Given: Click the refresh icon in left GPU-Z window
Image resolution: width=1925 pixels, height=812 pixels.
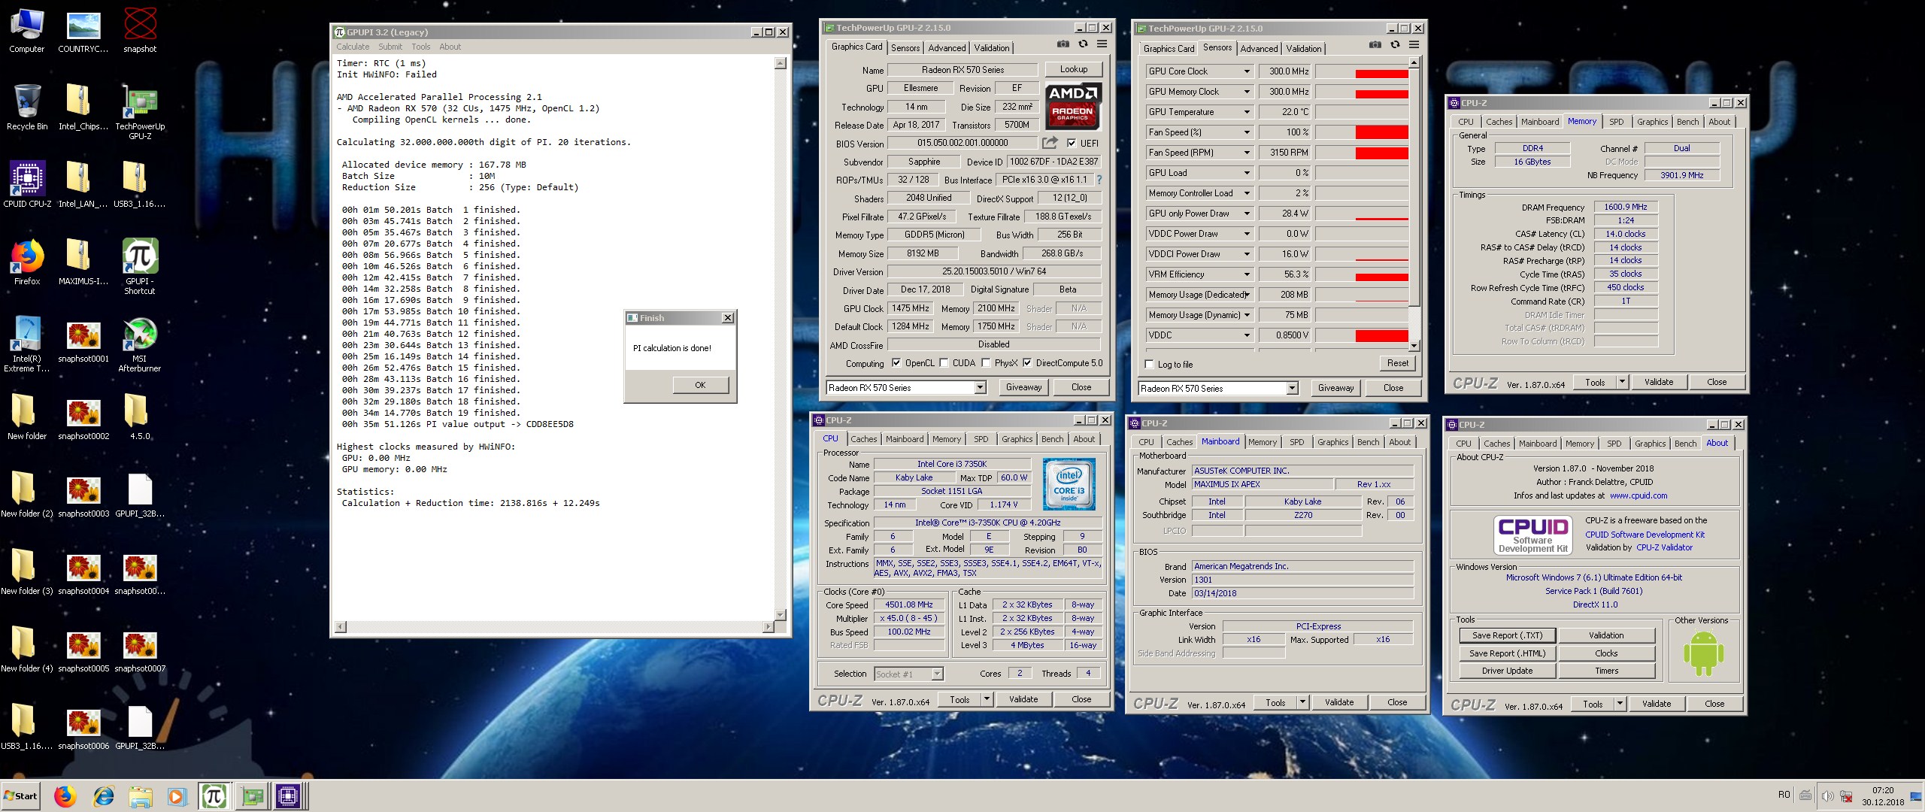Looking at the screenshot, I should 1083,44.
